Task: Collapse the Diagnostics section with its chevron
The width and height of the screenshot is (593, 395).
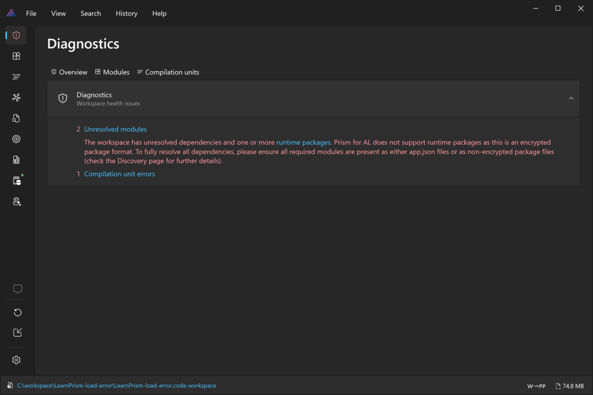Action: pyautogui.click(x=571, y=98)
